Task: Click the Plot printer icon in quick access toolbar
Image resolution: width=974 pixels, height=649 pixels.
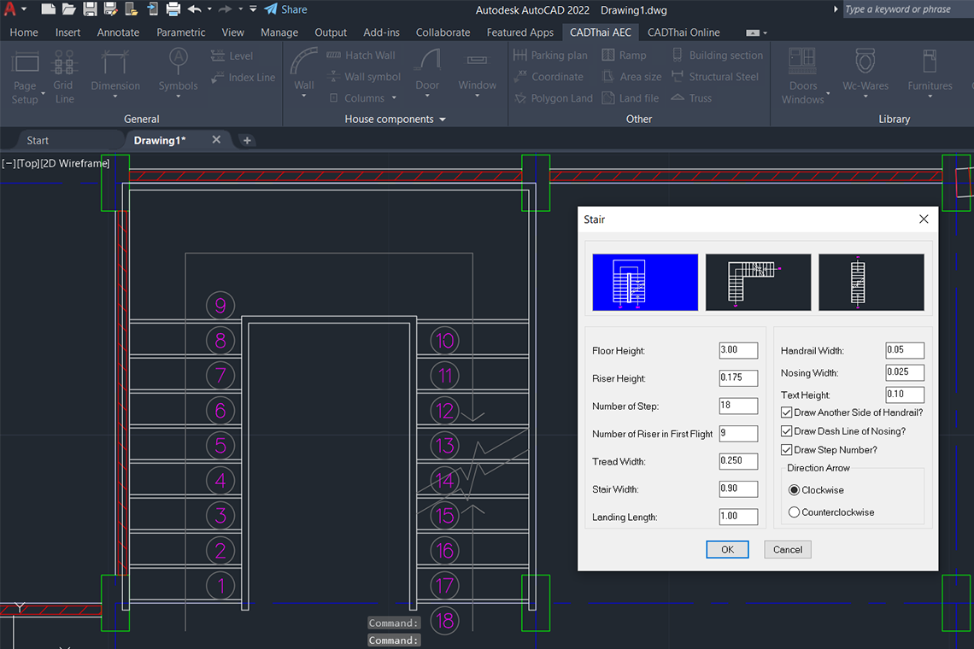Action: click(x=173, y=9)
